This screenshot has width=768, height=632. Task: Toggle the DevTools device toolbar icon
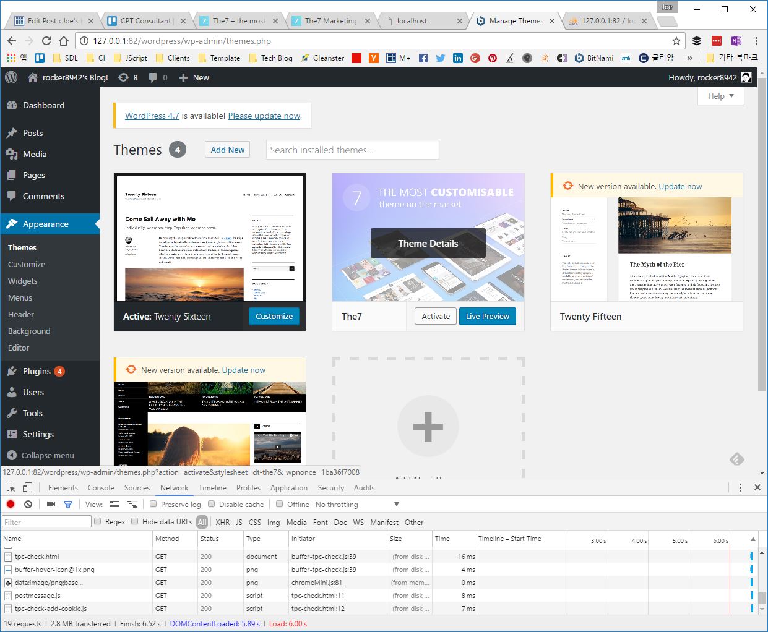[x=27, y=487]
